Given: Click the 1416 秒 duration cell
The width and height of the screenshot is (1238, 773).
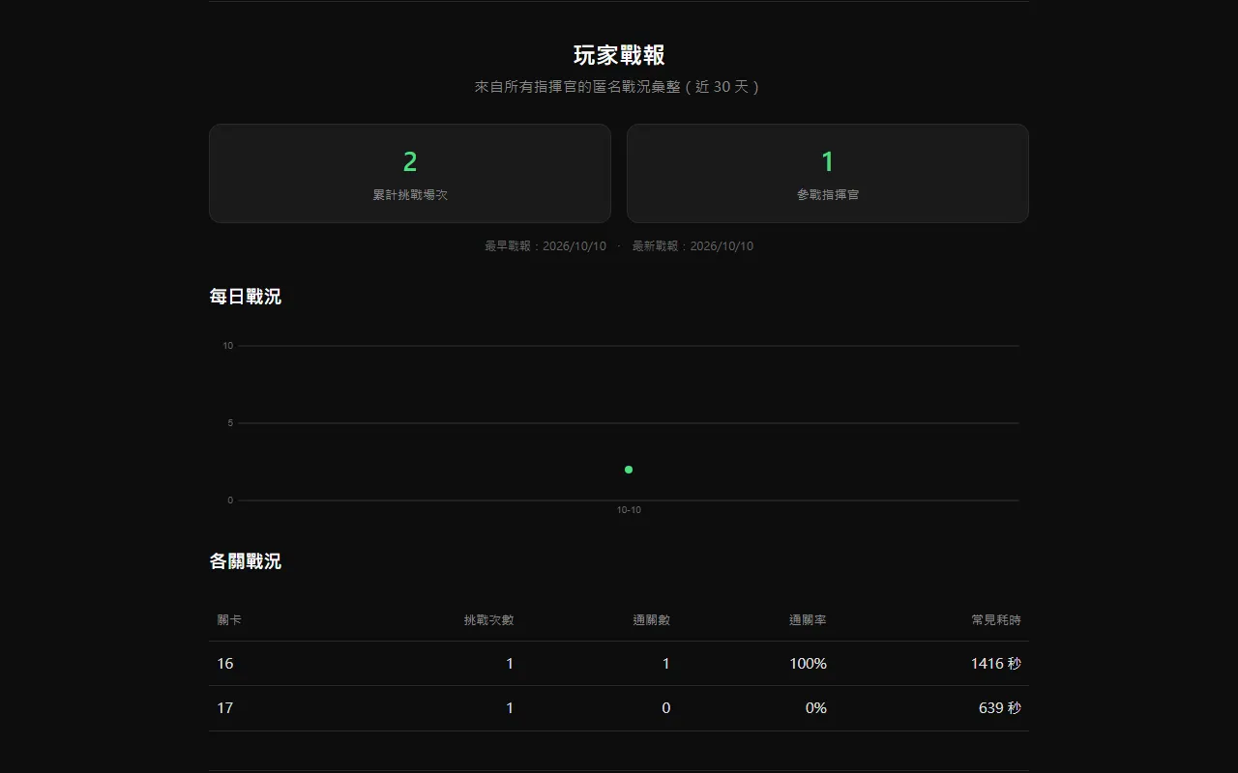Looking at the screenshot, I should tap(996, 664).
